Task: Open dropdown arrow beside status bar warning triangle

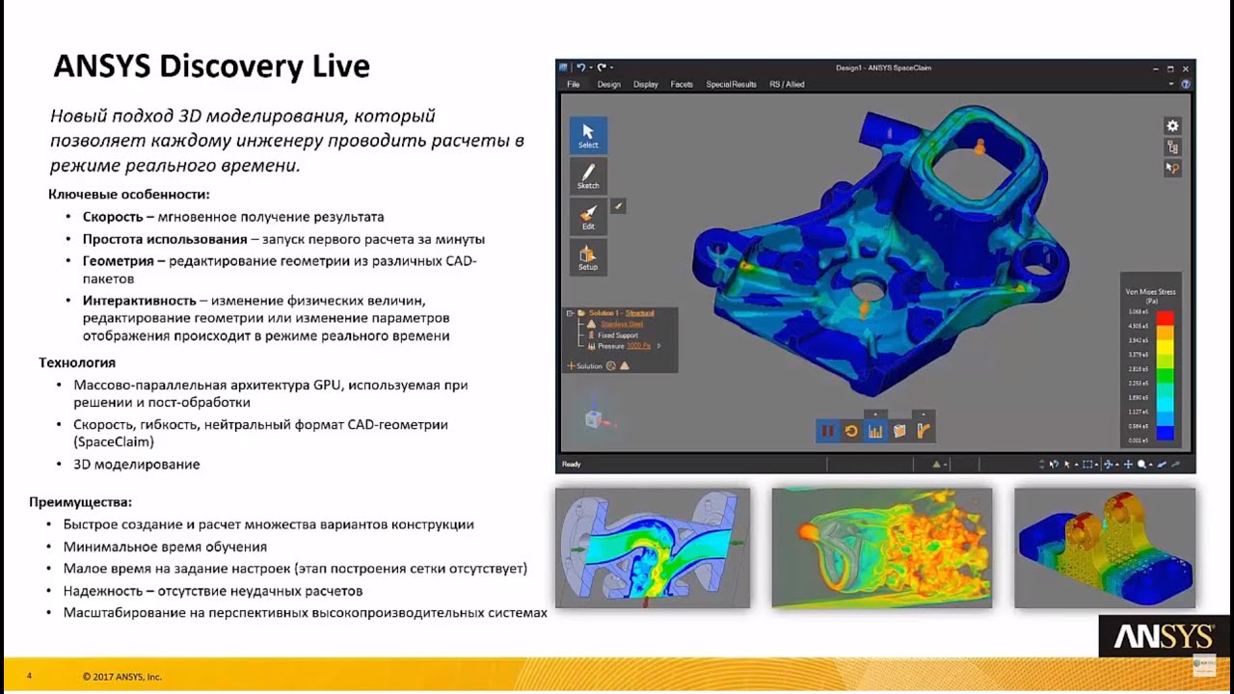Action: (945, 465)
